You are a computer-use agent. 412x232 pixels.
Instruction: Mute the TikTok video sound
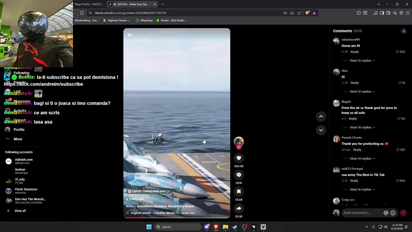130,35
